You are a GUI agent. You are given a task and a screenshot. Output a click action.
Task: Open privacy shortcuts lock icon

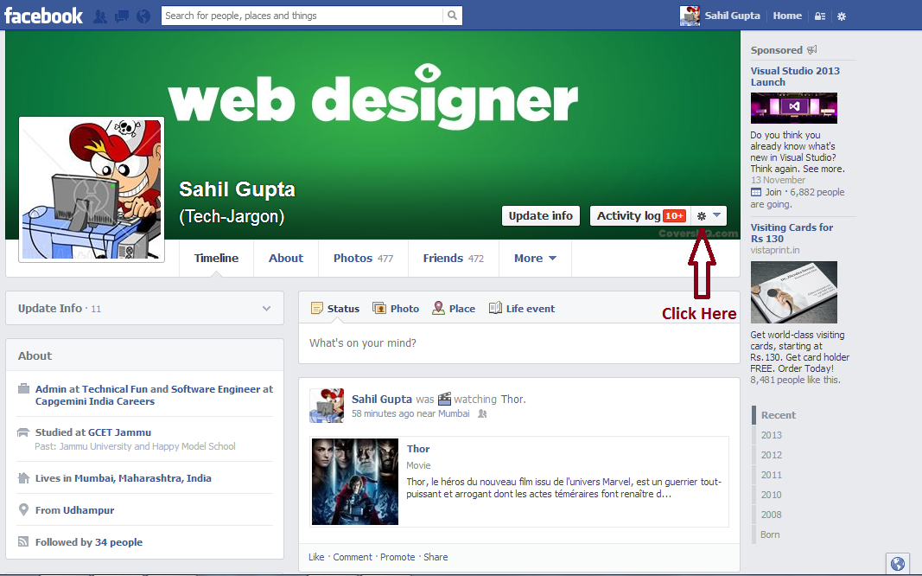click(x=820, y=16)
